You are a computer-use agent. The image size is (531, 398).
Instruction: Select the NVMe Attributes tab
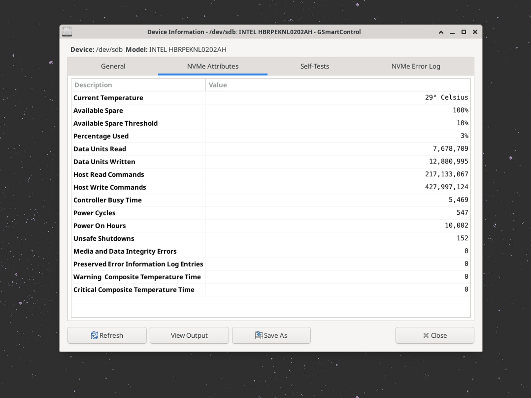pyautogui.click(x=213, y=66)
